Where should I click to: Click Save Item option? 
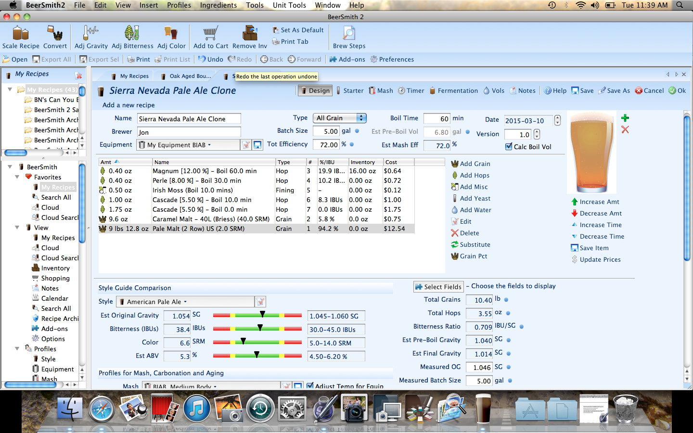click(590, 248)
